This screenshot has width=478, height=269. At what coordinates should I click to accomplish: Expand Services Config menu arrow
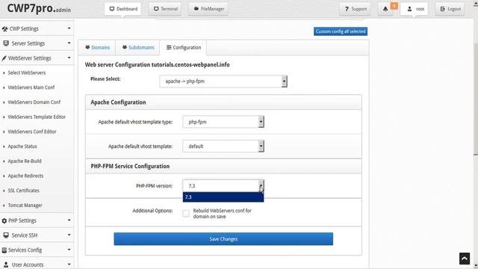[69, 250]
